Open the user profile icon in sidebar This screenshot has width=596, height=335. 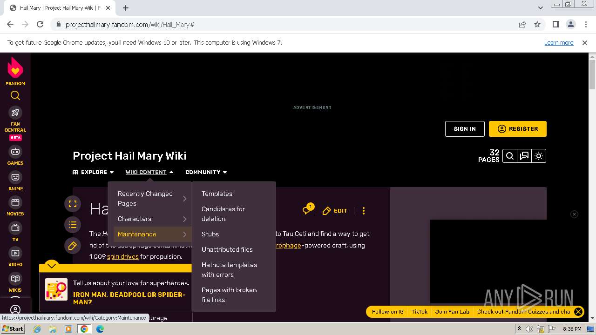point(15,309)
